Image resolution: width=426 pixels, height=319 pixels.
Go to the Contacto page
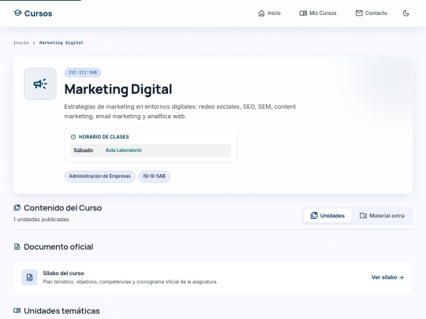[x=372, y=13]
